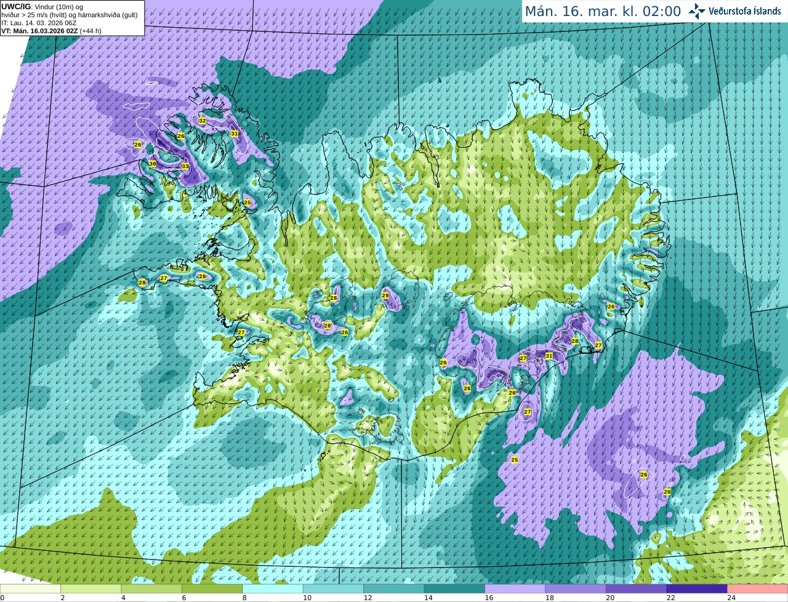The image size is (788, 602).
Task: Pick the 12–14 teal scale swatch
Action: click(394, 588)
